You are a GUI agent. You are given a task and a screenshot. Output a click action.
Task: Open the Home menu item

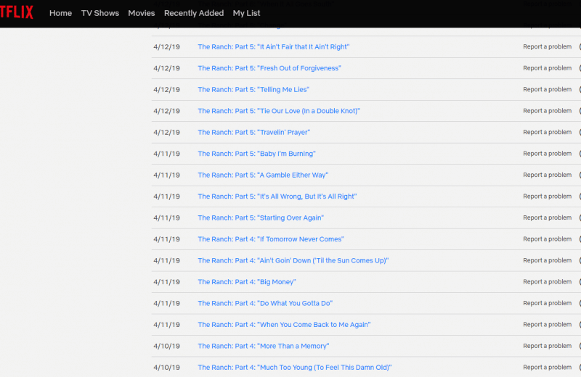click(x=61, y=13)
